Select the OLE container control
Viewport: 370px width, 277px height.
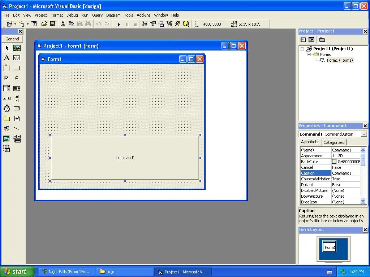click(x=7, y=149)
